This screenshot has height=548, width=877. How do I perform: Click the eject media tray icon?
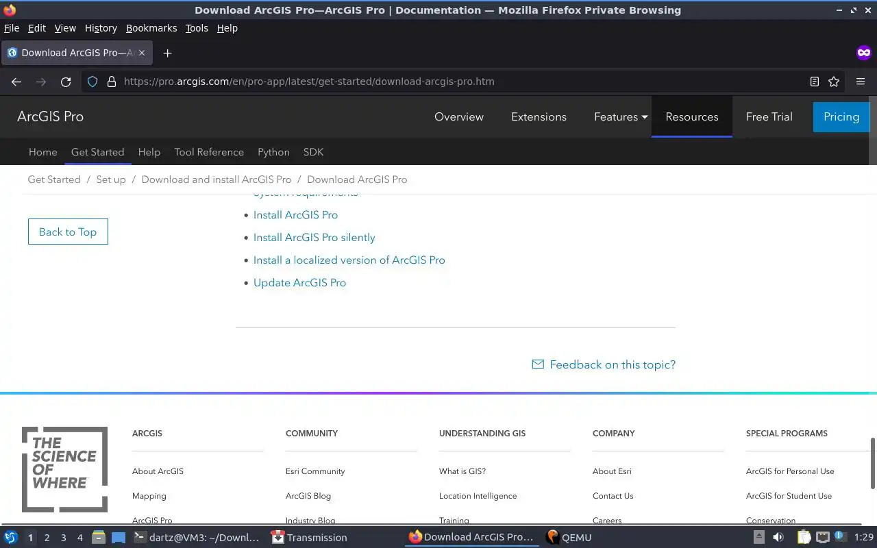coord(759,538)
